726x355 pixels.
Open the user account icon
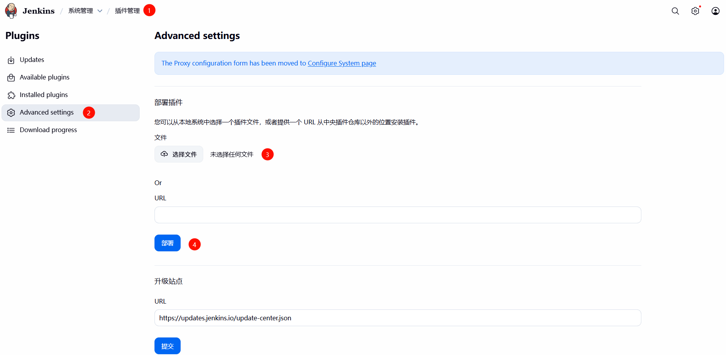pyautogui.click(x=715, y=11)
